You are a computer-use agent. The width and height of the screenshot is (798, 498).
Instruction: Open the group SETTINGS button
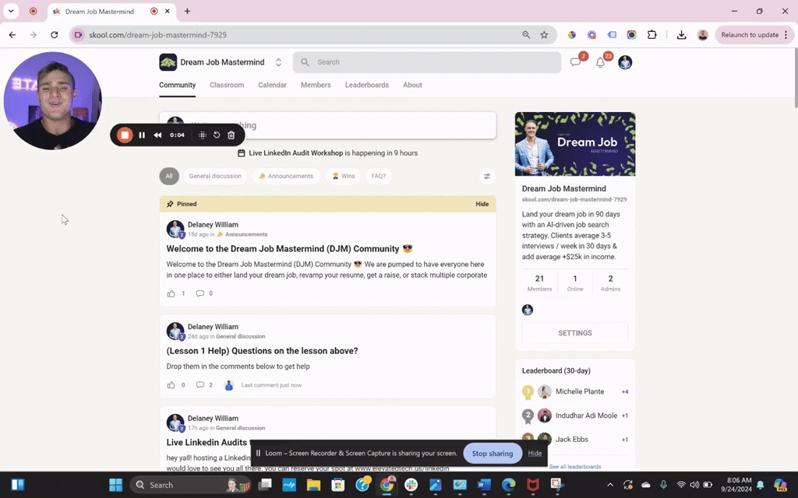[x=575, y=333]
